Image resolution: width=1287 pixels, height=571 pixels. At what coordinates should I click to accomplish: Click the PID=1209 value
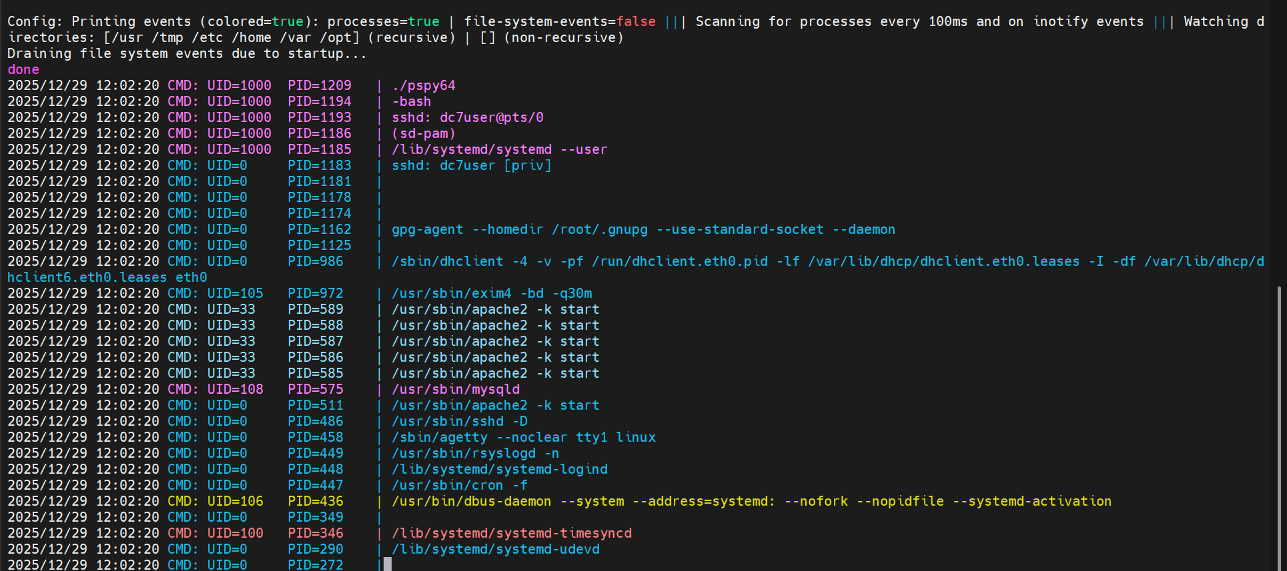pyautogui.click(x=320, y=86)
